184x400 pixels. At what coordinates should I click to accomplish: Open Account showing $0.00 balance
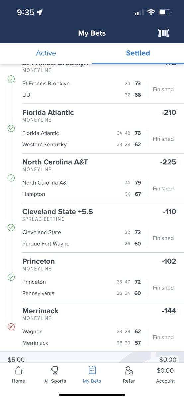pos(165,375)
